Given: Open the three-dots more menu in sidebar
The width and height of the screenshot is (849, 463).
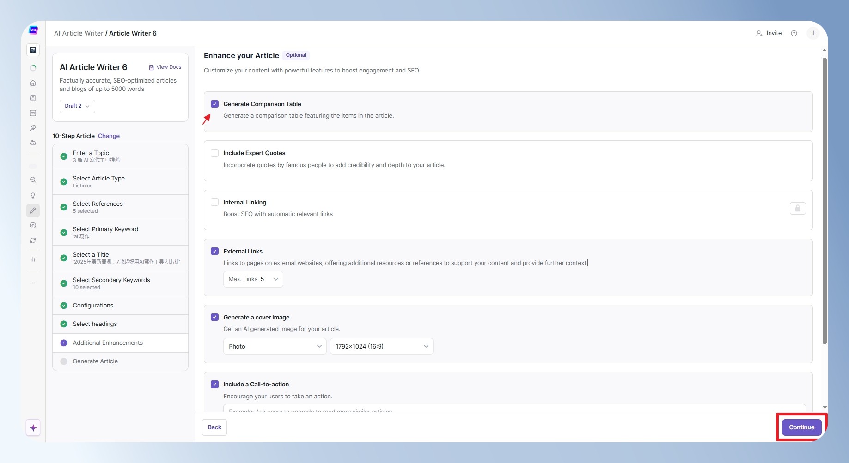Looking at the screenshot, I should pos(33,283).
